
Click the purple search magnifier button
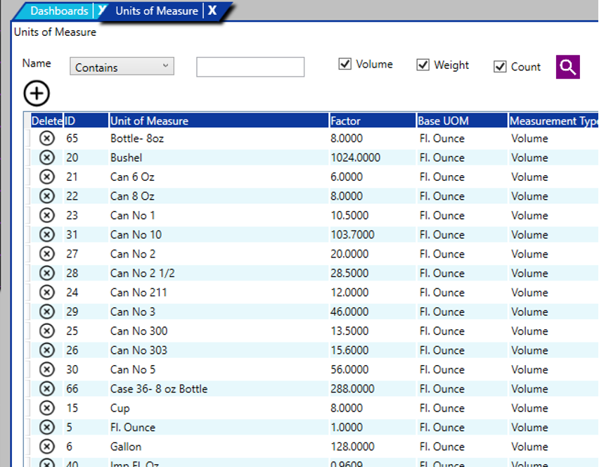tap(568, 67)
